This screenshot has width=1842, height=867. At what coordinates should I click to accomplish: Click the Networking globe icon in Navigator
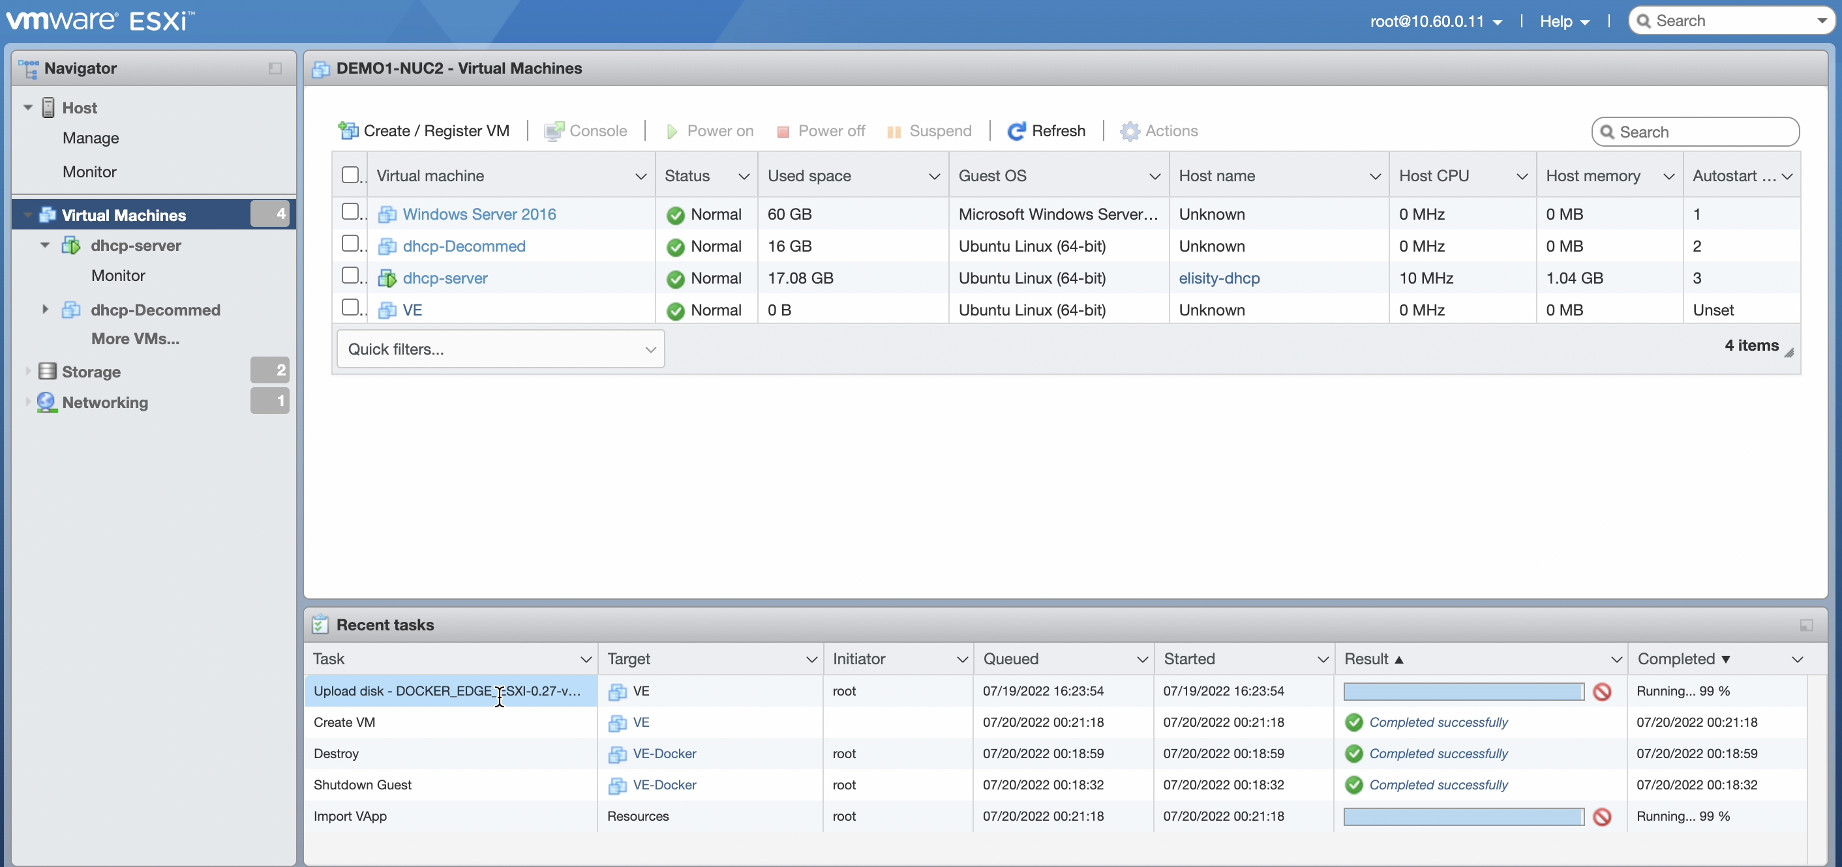click(46, 402)
